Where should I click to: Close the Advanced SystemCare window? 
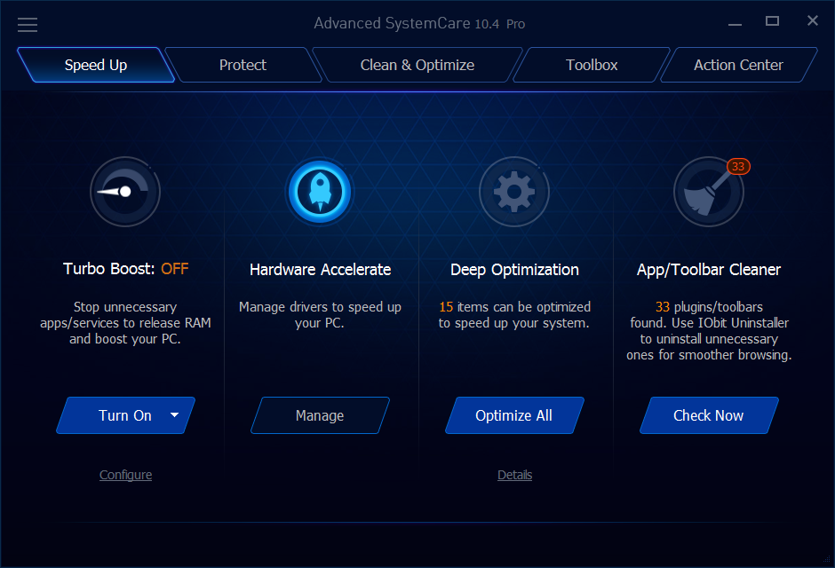[x=812, y=20]
